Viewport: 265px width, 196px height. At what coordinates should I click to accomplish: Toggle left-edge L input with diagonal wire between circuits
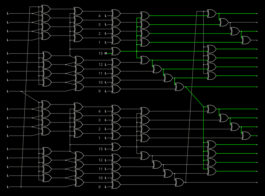[x=8, y=91]
